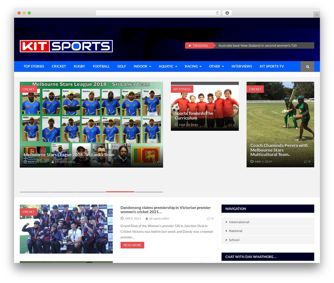Open the Dandenong women's cricket team thumbnail
The height and width of the screenshot is (283, 334).
click(66, 229)
